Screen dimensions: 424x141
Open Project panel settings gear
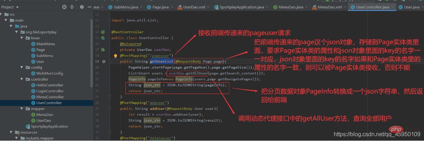[82, 7]
